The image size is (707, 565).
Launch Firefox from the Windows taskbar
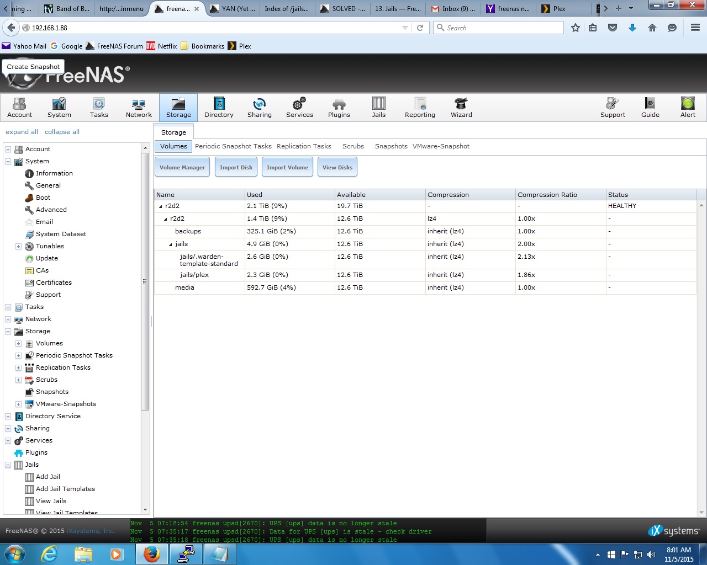click(x=151, y=554)
